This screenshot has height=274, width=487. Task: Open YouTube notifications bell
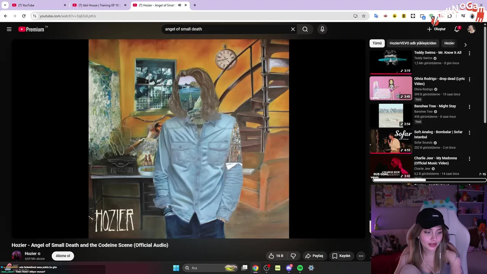(x=457, y=29)
